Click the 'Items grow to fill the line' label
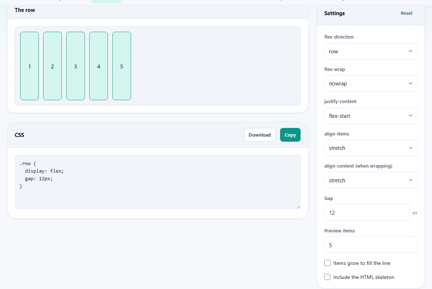 point(362,263)
